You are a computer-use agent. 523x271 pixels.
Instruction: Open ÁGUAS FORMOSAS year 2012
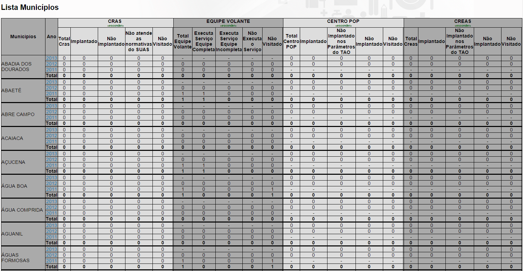coord(52,255)
